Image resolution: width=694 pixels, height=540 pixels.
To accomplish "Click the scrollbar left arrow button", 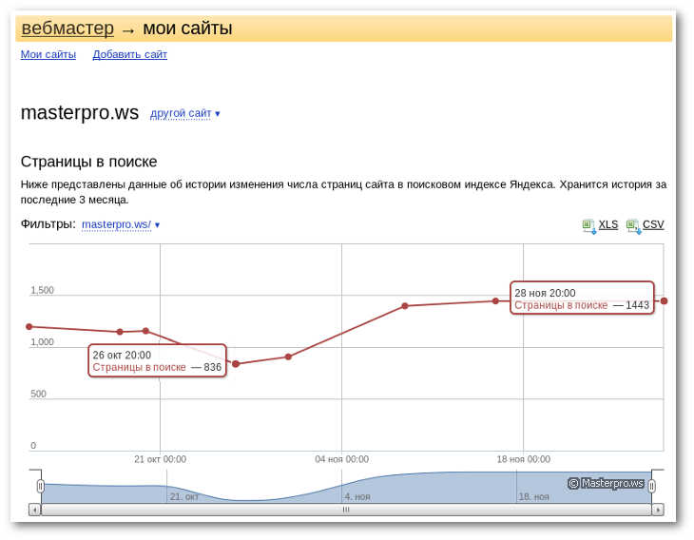I will [x=34, y=510].
